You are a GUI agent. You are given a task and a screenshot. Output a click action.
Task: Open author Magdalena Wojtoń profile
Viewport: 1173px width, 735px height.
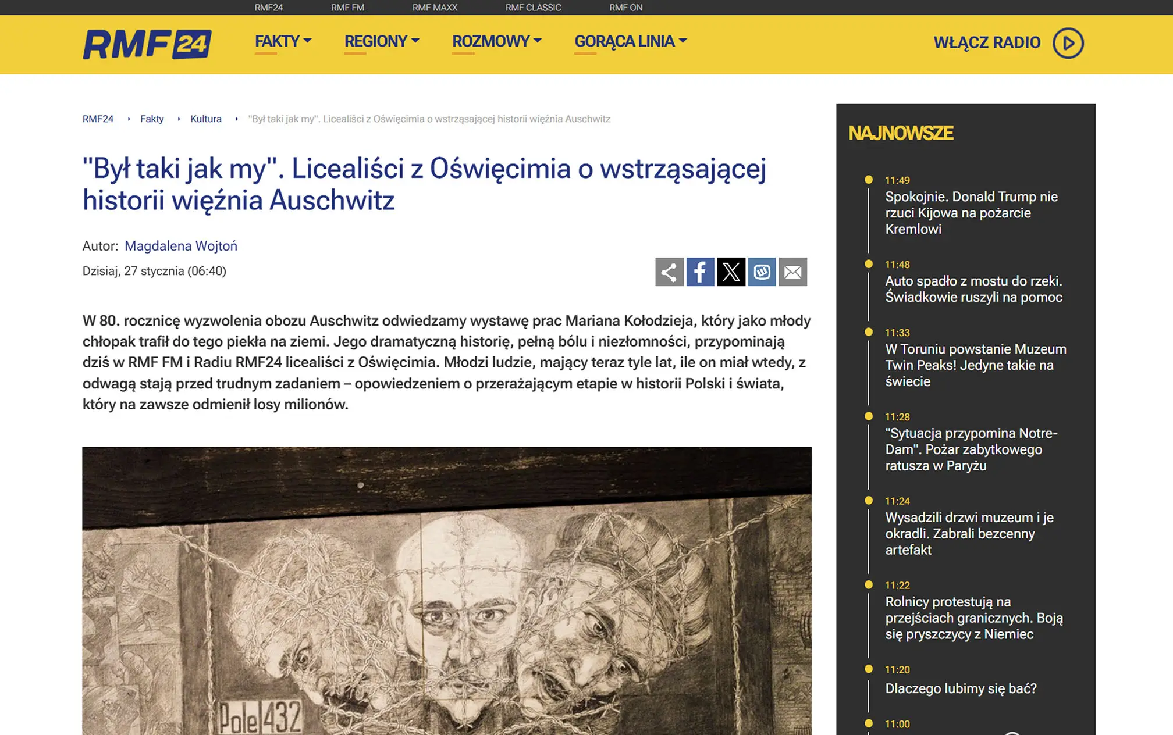pyautogui.click(x=181, y=246)
